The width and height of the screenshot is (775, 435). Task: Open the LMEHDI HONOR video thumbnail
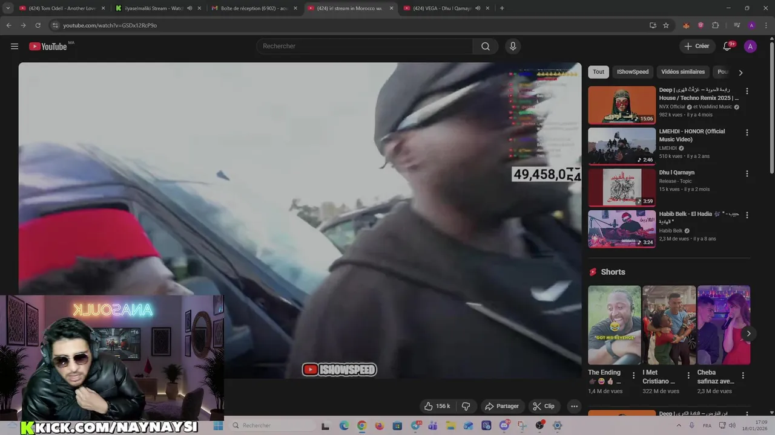(x=622, y=146)
